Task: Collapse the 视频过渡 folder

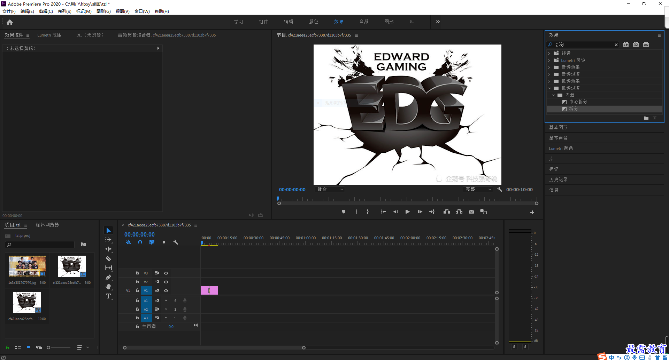Action: [549, 88]
